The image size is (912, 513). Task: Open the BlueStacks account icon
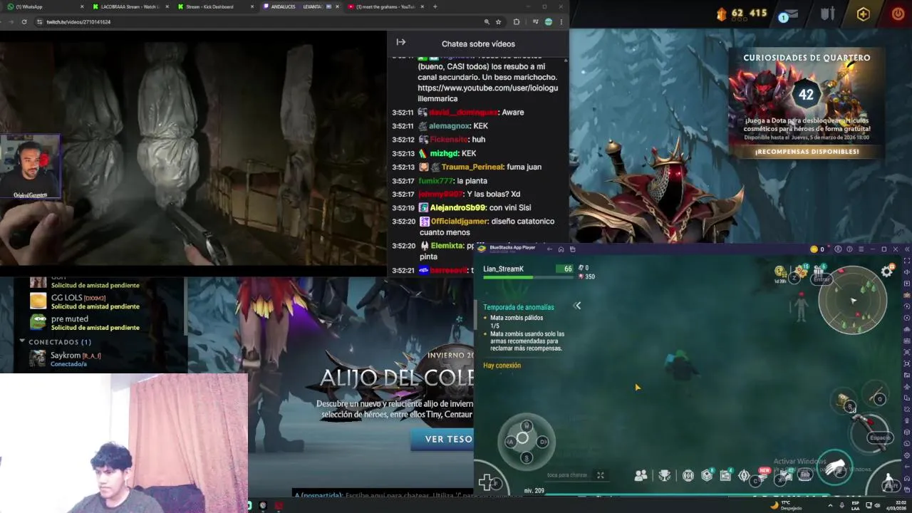pyautogui.click(x=838, y=249)
